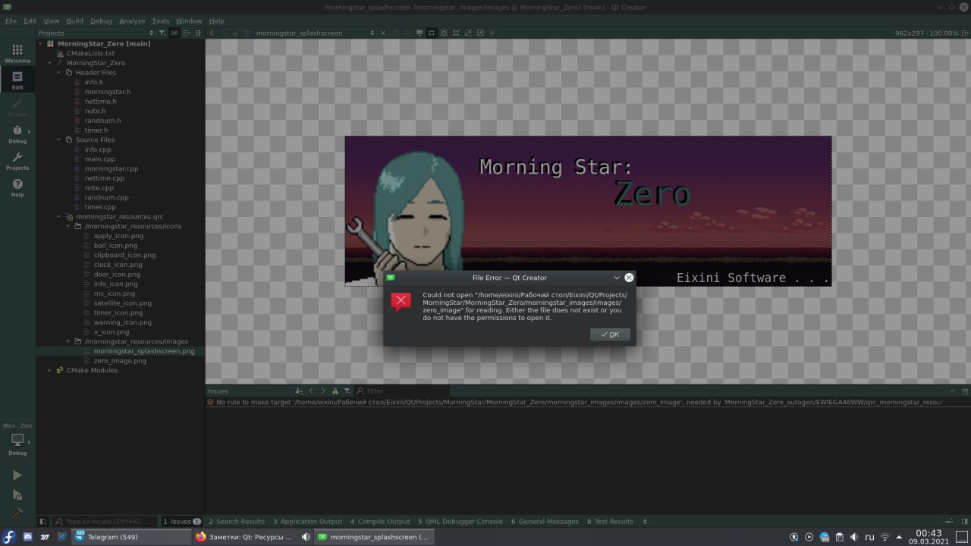Open CMakeLists.txt from the tree
Screen dimensions: 971x546
pyautogui.click(x=90, y=53)
